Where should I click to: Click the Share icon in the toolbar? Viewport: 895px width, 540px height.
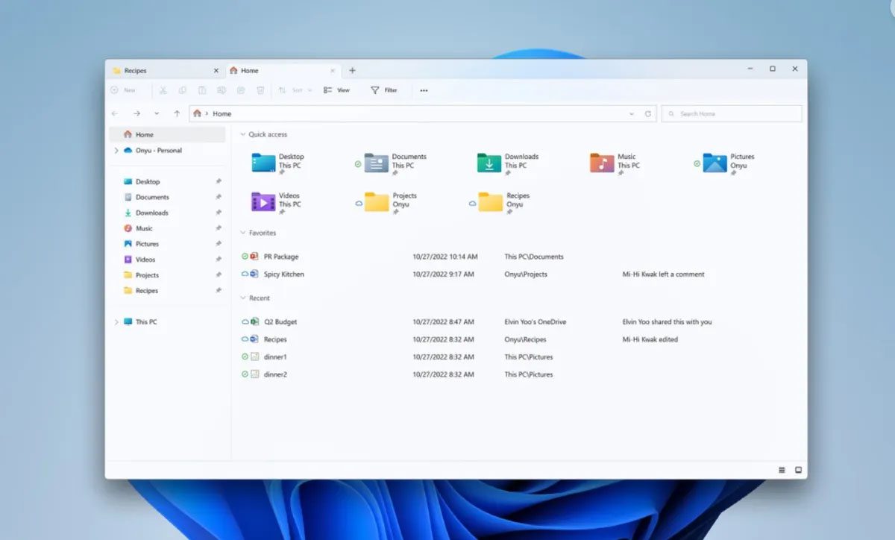[240, 90]
